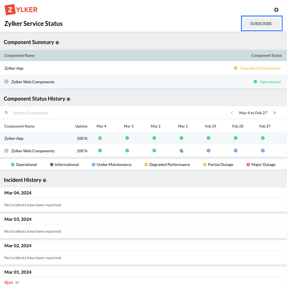Click the Zylker logo
The image size is (287, 287).
(x=21, y=10)
